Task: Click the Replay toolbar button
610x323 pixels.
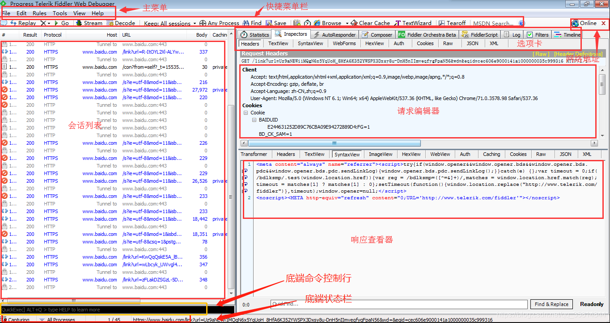Action: click(23, 23)
